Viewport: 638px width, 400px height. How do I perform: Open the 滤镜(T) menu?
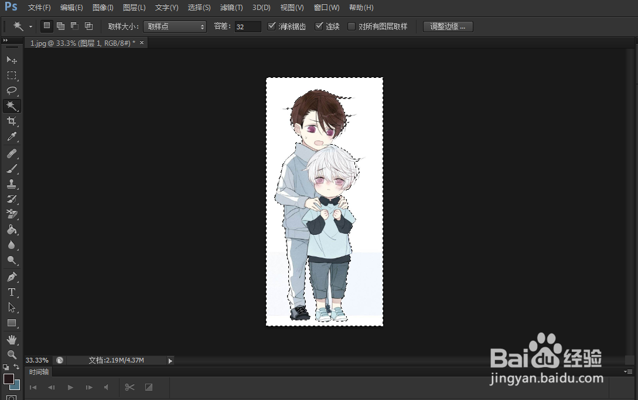click(x=231, y=8)
